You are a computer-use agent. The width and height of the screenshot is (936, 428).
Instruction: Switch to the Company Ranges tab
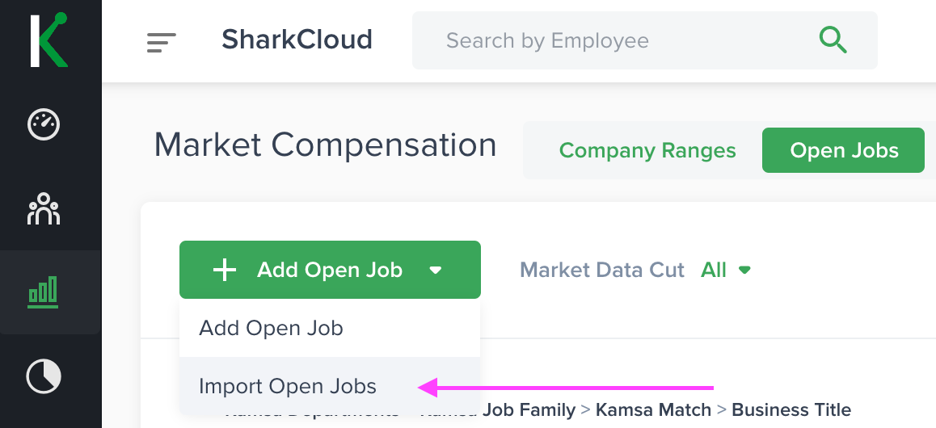[647, 150]
